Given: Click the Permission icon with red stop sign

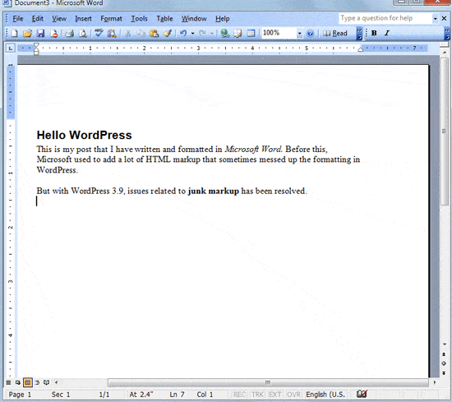Looking at the screenshot, I should click(54, 34).
